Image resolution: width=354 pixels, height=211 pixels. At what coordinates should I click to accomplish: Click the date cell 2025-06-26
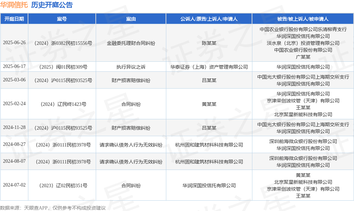point(14,42)
